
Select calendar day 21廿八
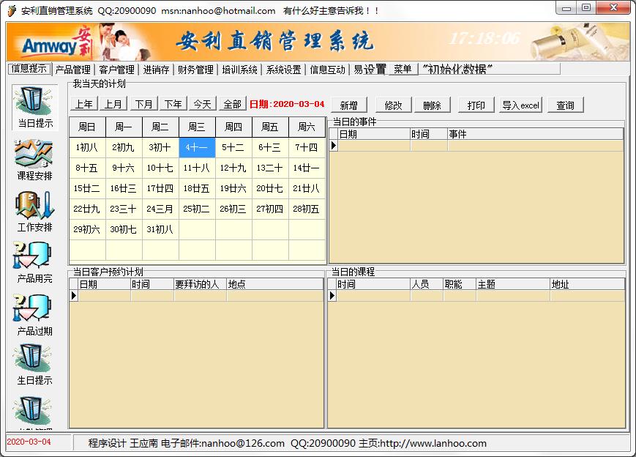(307, 188)
